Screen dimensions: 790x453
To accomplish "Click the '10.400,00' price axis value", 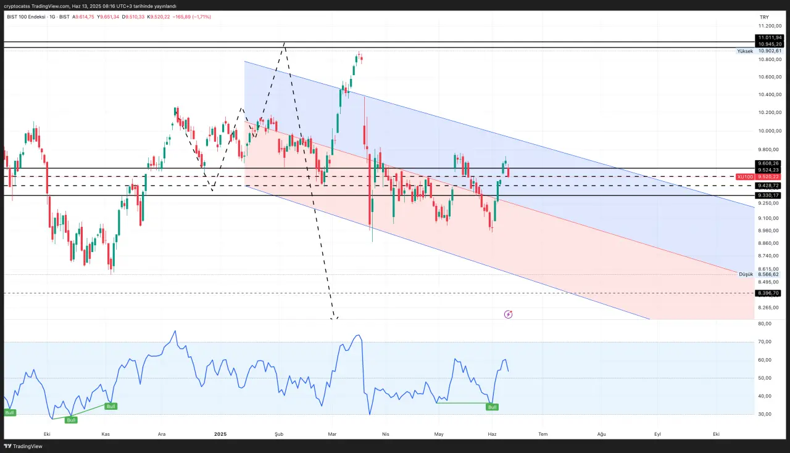I will pyautogui.click(x=770, y=95).
